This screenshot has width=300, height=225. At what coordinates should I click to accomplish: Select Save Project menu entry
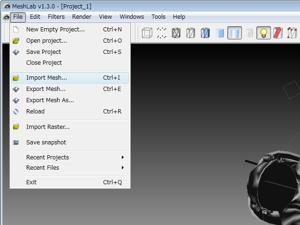click(70, 52)
